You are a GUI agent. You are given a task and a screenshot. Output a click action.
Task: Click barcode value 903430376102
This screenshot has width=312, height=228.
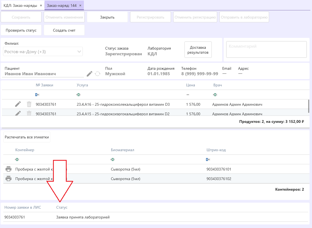pos(219,179)
